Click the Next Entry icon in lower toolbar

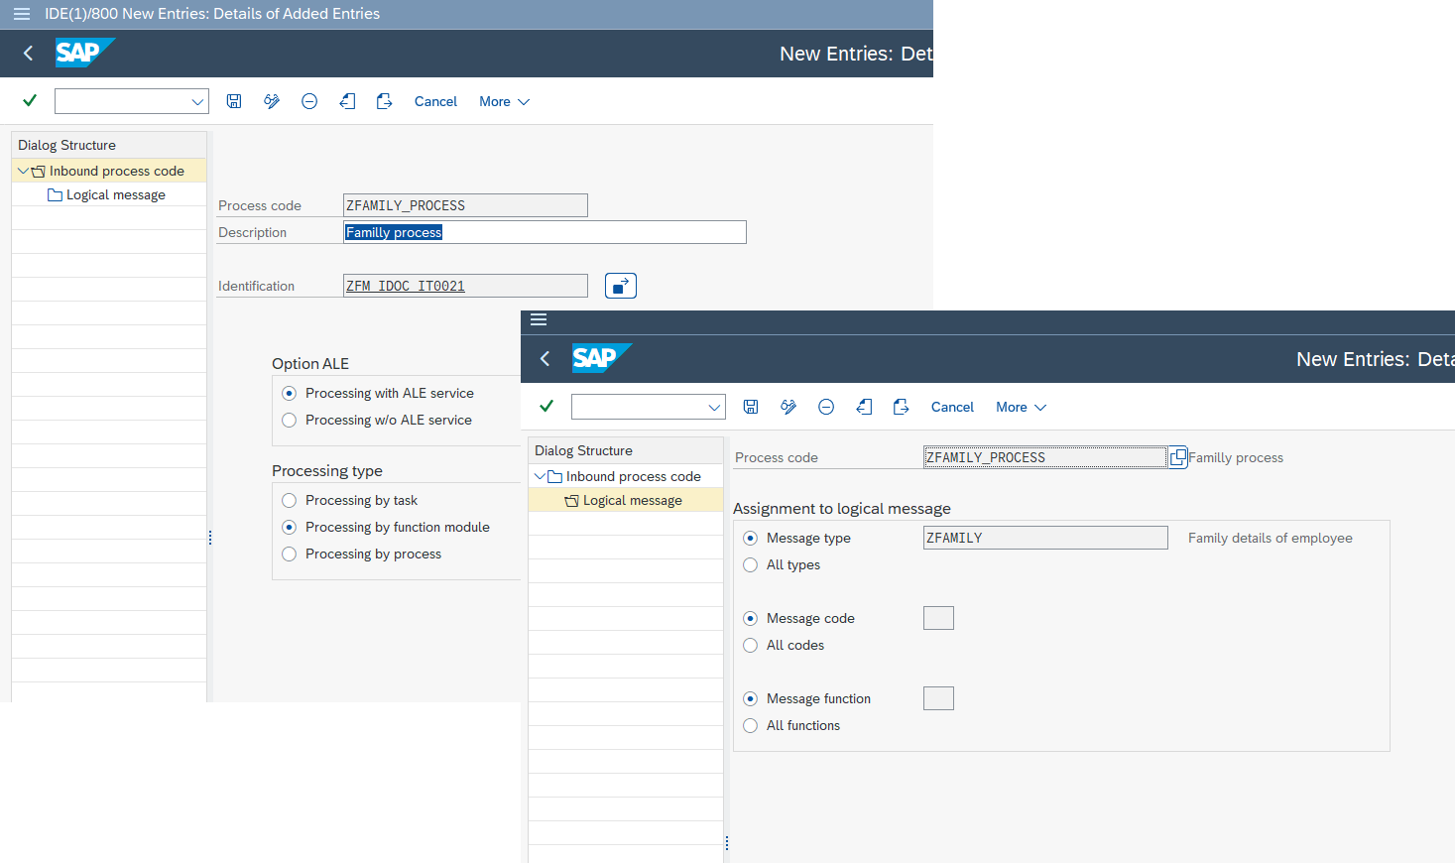[x=901, y=407]
